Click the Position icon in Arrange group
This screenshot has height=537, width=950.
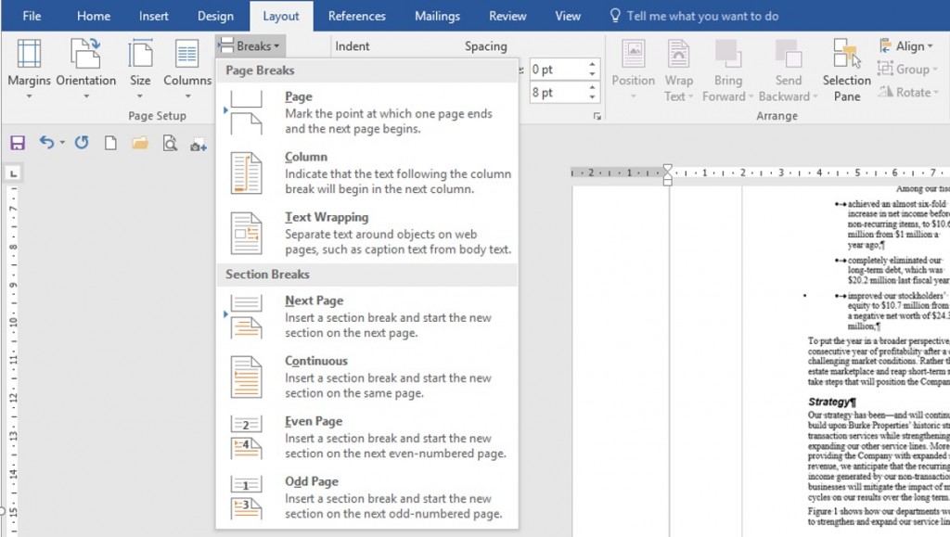coord(633,70)
